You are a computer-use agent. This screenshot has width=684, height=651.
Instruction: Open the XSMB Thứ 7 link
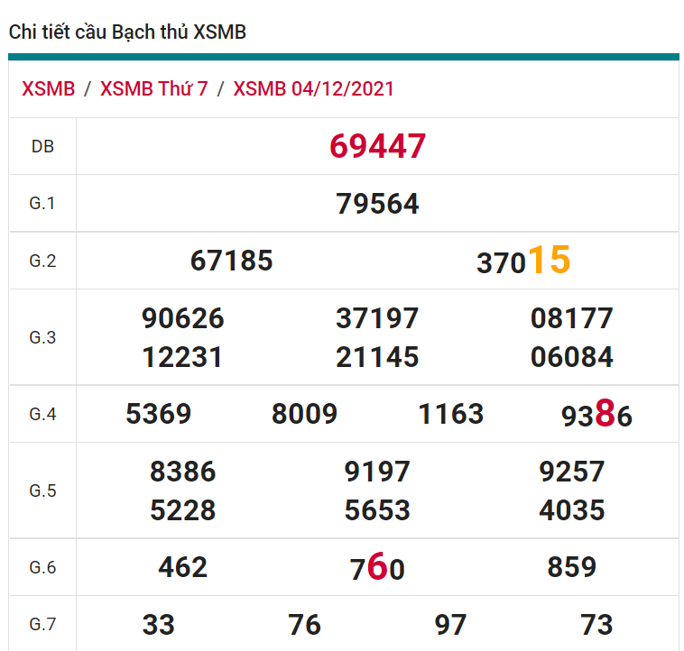(x=153, y=88)
